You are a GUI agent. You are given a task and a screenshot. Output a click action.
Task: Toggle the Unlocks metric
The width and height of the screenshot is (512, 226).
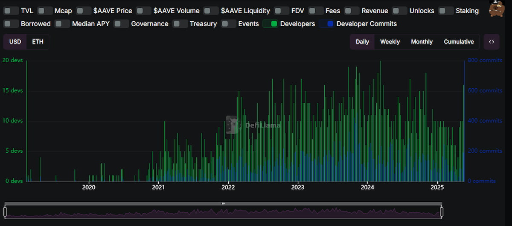[x=400, y=11]
